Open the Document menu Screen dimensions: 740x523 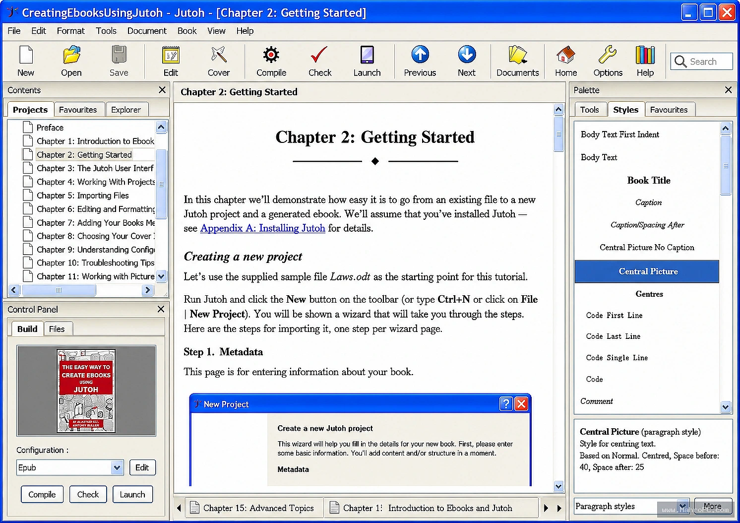tap(147, 31)
